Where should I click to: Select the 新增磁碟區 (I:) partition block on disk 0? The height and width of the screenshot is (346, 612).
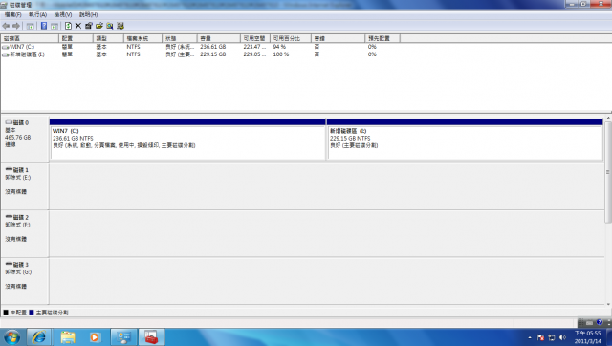(x=465, y=140)
